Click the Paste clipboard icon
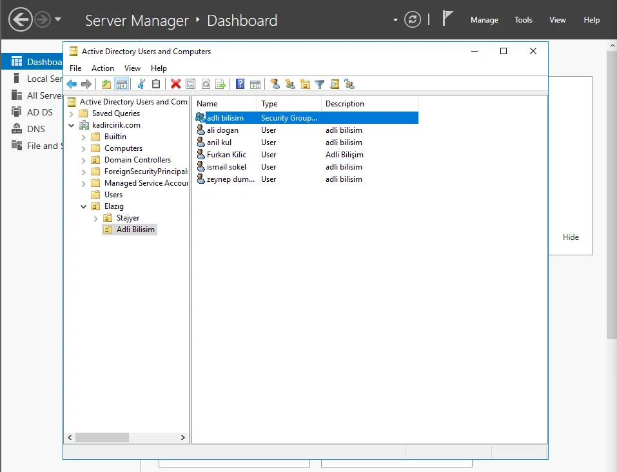Image resolution: width=617 pixels, height=472 pixels. [156, 84]
